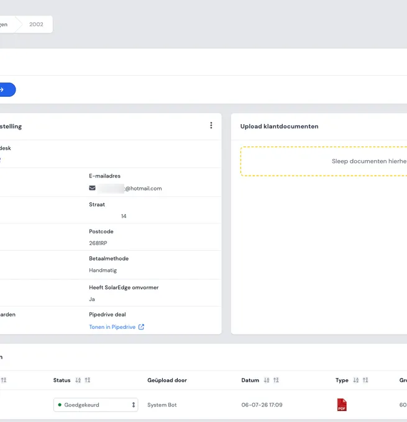Screen dimensions: 407x422
Task: Click the date cell 06-07-26 17:09
Action: [262, 405]
